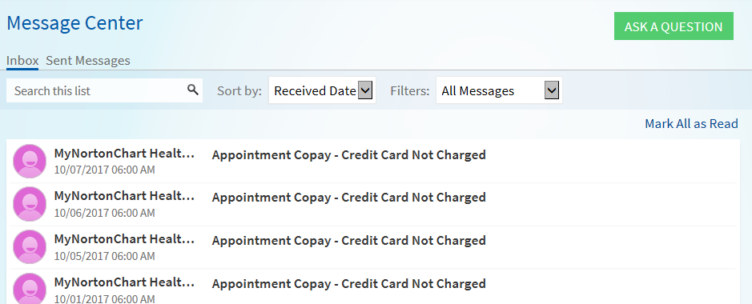Select the avatar icon for 10/01/2017 message
Image resolution: width=752 pixels, height=304 pixels.
coord(30,289)
